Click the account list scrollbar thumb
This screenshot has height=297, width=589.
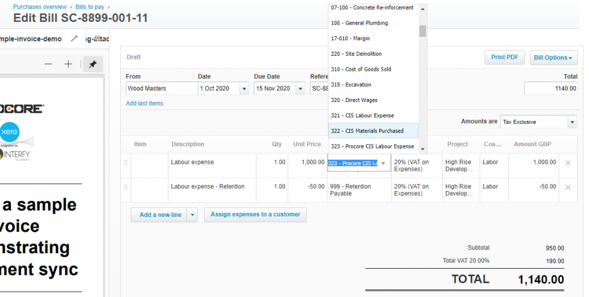click(423, 31)
